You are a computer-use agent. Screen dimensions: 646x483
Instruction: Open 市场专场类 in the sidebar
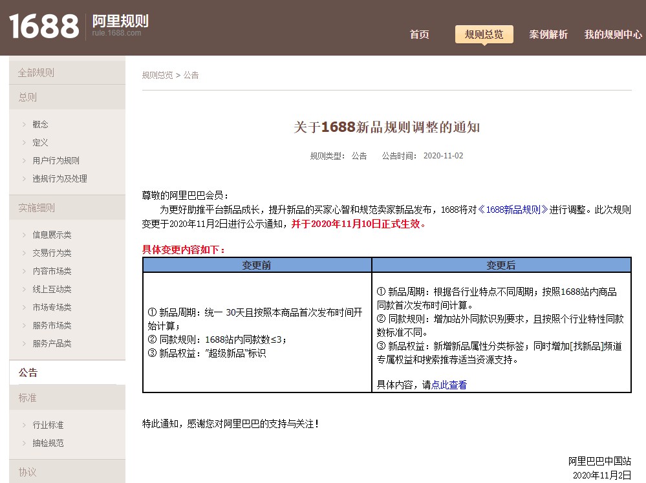[x=52, y=307]
